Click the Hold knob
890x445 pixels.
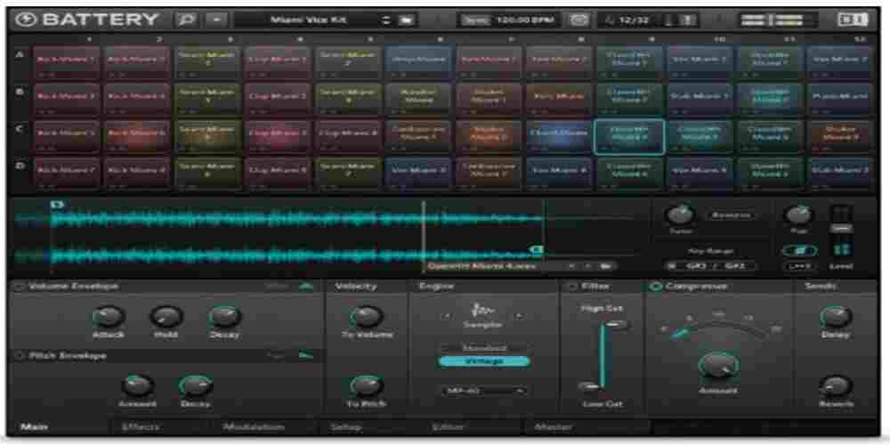tap(166, 317)
